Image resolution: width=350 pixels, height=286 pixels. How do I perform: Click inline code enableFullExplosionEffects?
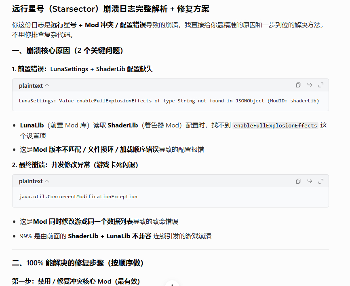pyautogui.click(x=275, y=125)
